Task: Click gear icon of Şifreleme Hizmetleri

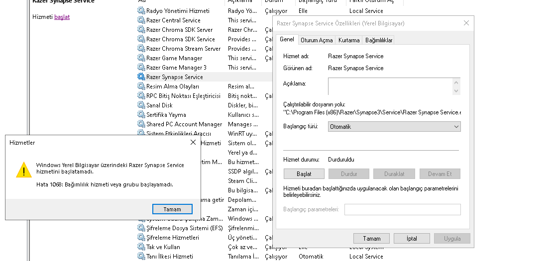Action: tap(141, 237)
